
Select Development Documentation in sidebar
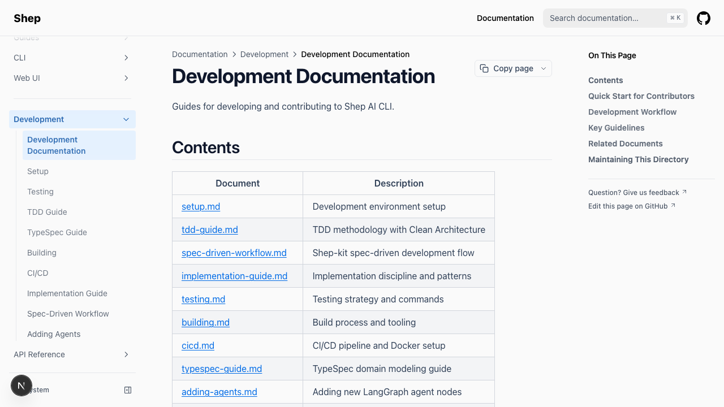(79, 145)
